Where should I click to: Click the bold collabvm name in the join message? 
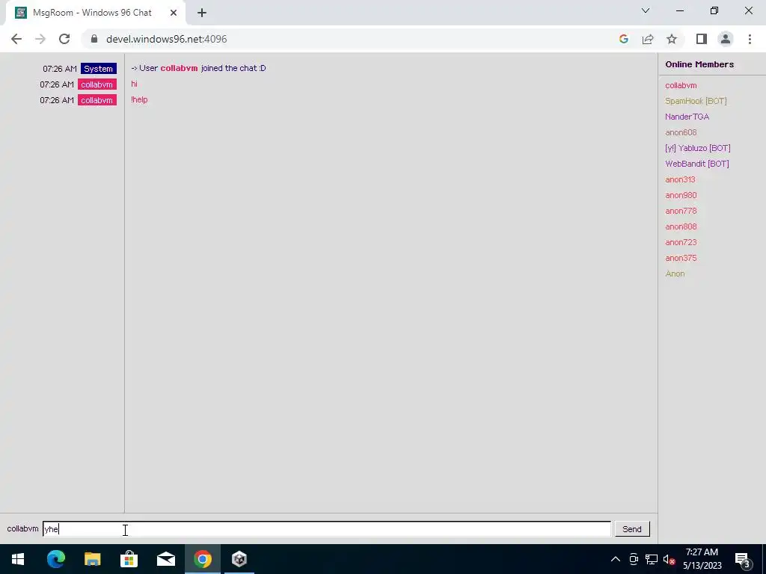pyautogui.click(x=179, y=68)
